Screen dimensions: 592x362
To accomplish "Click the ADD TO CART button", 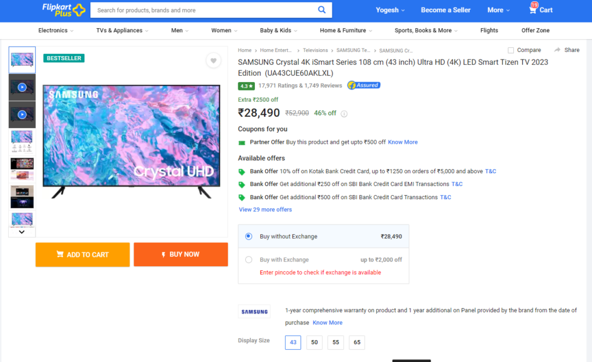I will 83,255.
